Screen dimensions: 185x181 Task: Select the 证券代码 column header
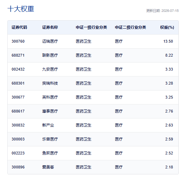(x=19, y=27)
